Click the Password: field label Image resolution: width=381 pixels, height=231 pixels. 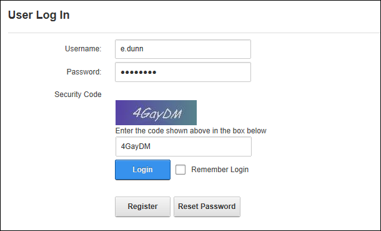click(x=84, y=72)
